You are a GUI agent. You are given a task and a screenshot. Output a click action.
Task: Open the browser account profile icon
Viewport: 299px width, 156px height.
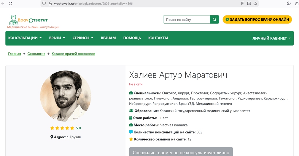click(x=289, y=4)
